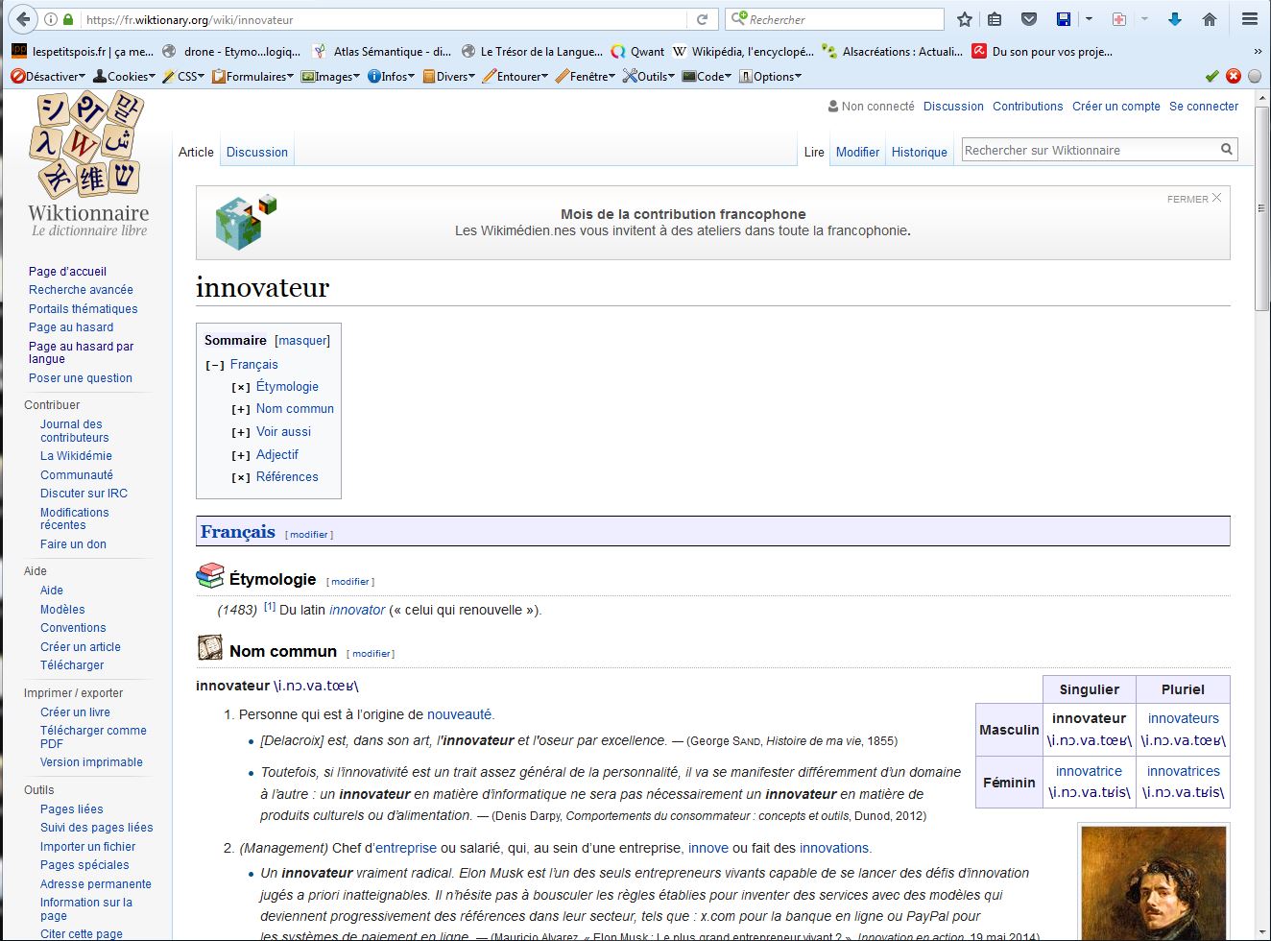1271x941 pixels.
Task: Open the Images dropdown in developer toolbar
Action: [330, 77]
